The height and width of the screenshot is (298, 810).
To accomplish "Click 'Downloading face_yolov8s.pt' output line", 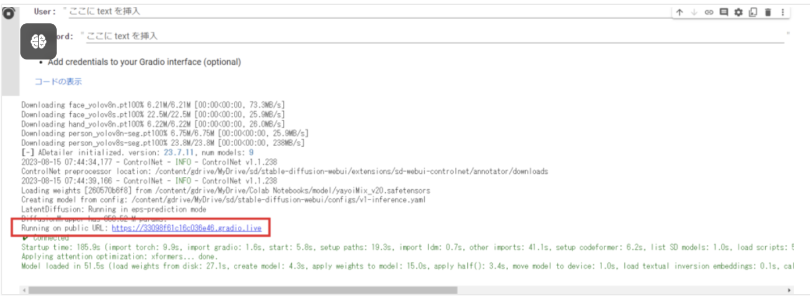I will point(153,114).
